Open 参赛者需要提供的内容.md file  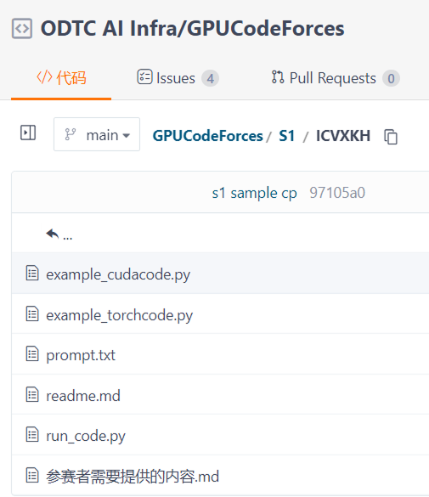point(133,476)
